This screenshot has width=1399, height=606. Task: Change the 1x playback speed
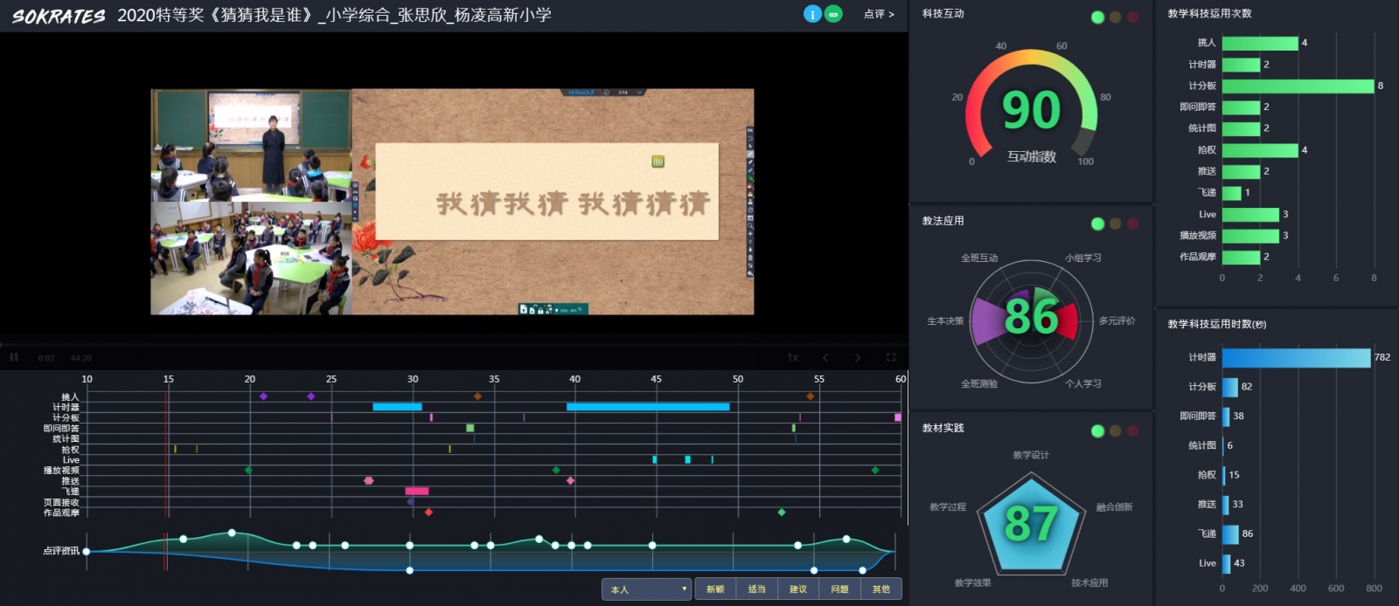[793, 357]
